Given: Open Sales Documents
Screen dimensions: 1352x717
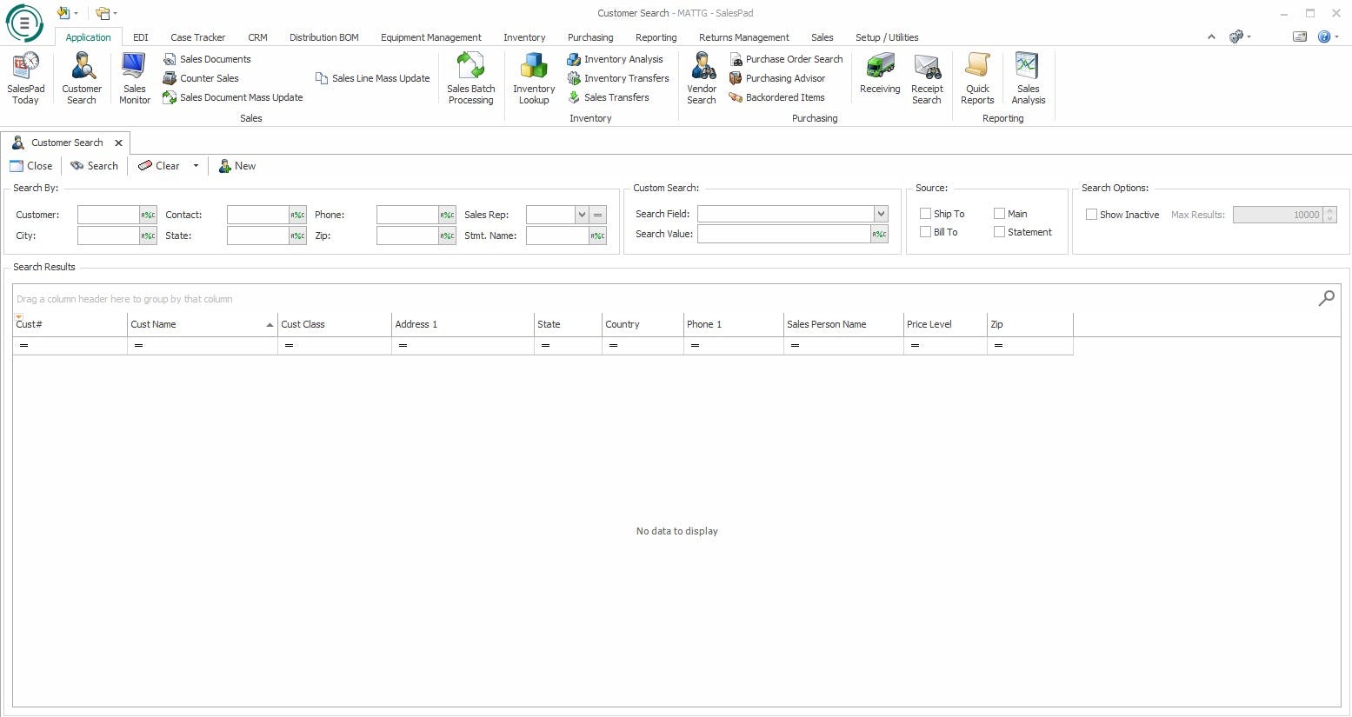Looking at the screenshot, I should pos(207,59).
